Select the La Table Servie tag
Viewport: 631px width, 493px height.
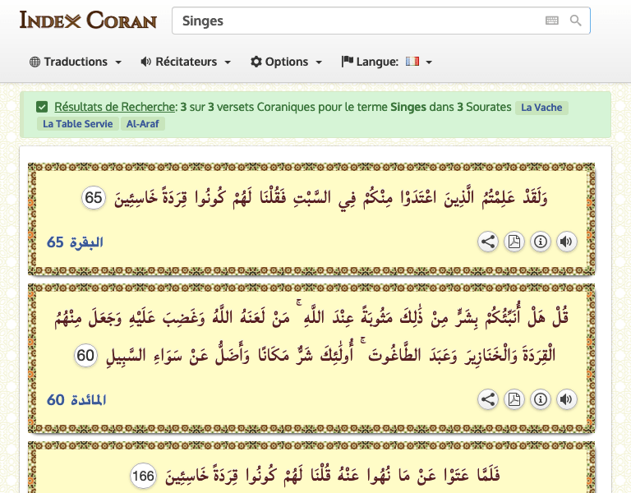point(78,123)
